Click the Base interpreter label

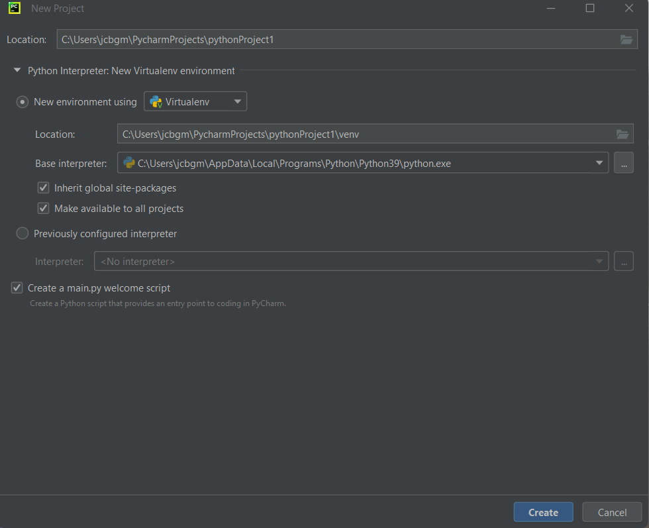click(71, 164)
